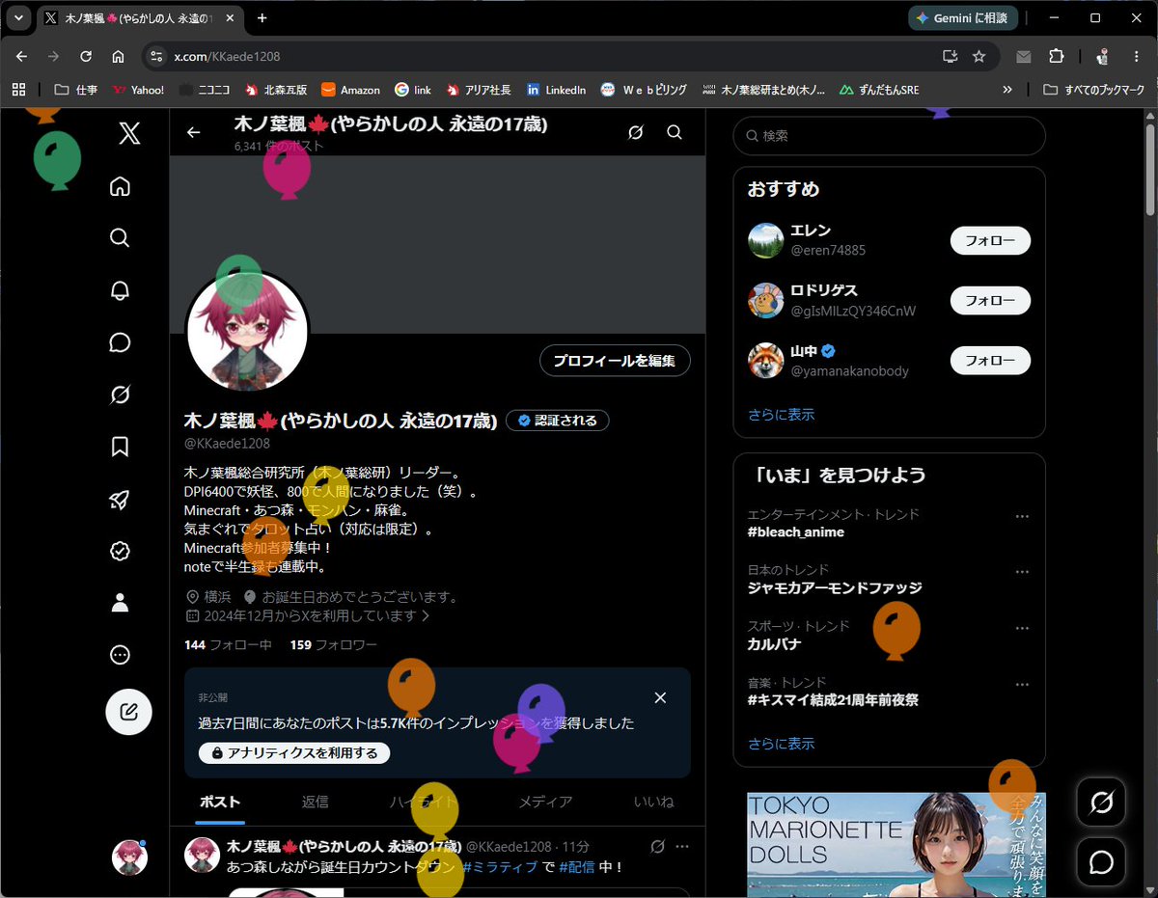
Task: Search posts using the profile header magnifier
Action: click(675, 133)
